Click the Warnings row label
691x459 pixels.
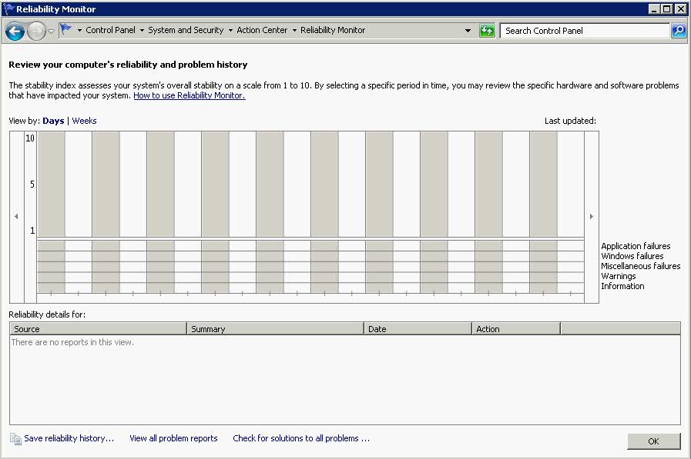[619, 276]
